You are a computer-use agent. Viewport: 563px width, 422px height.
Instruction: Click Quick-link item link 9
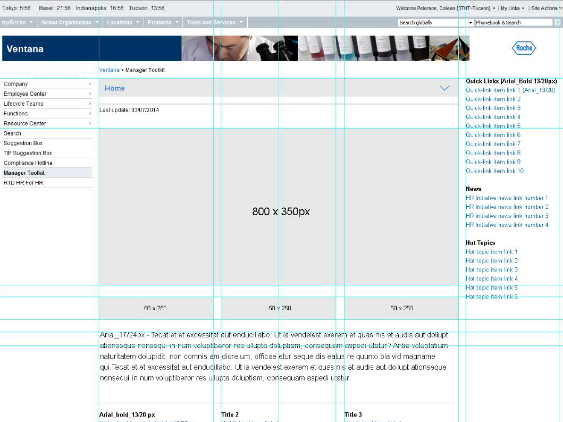(493, 162)
